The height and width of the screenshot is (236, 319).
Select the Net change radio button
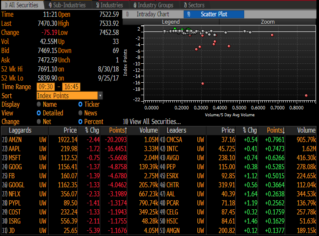click(x=39, y=122)
